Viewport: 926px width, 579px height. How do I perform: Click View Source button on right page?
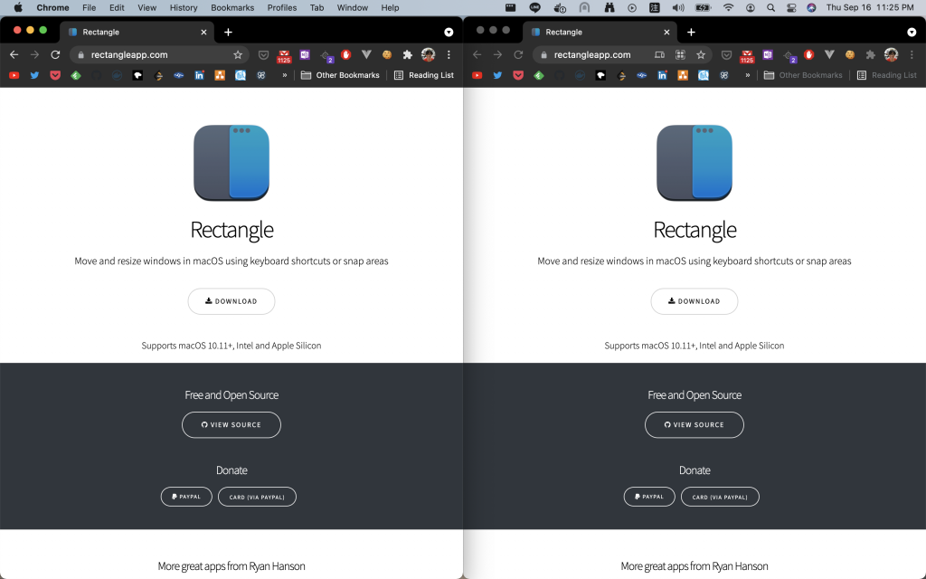[x=694, y=425]
